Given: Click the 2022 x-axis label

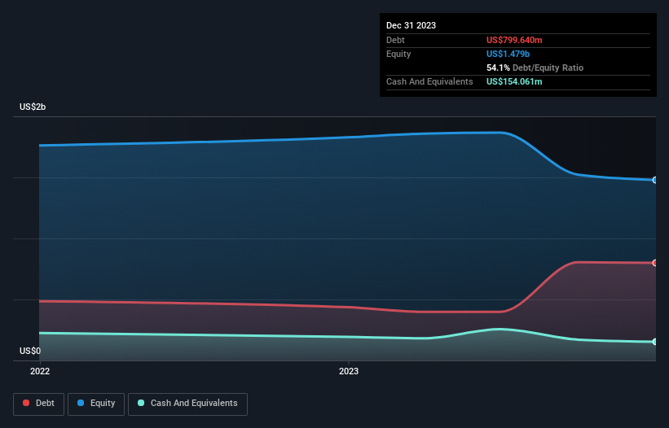Looking at the screenshot, I should [x=40, y=371].
